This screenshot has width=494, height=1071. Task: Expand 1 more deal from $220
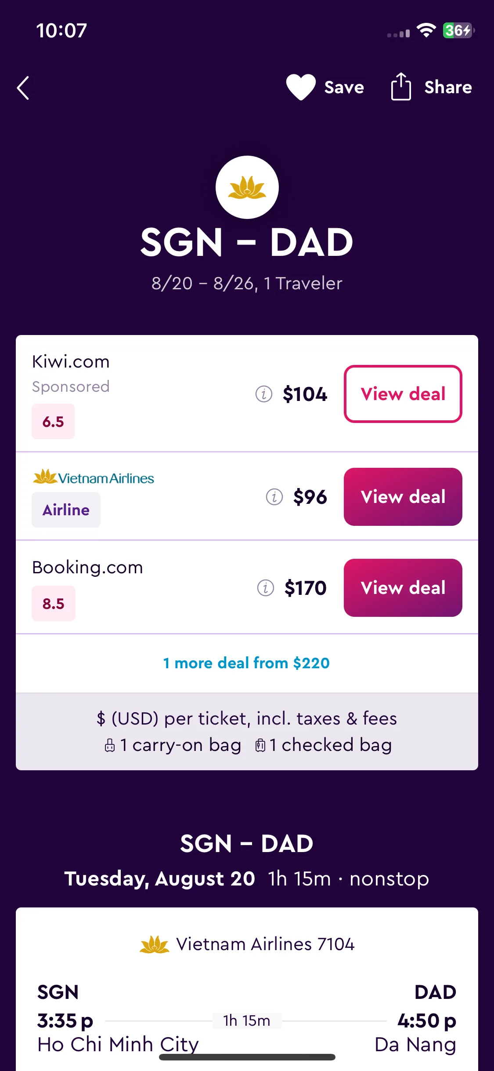[246, 663]
